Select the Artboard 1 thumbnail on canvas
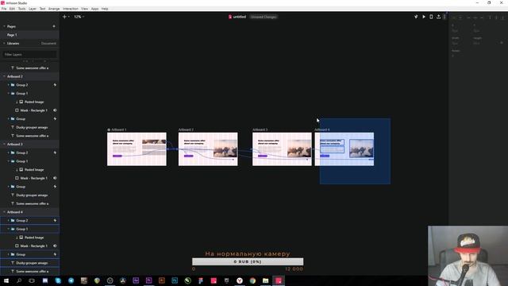 [x=137, y=149]
